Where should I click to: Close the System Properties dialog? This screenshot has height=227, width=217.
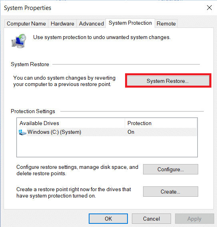(209, 8)
